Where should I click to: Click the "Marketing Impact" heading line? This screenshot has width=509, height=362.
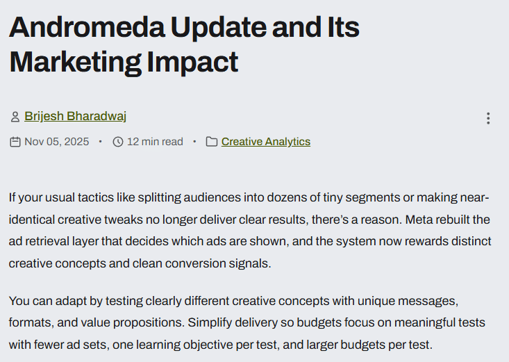point(124,61)
